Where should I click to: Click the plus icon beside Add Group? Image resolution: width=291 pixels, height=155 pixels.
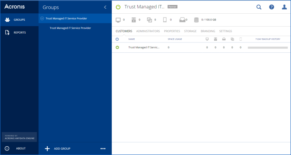pyautogui.click(x=47, y=148)
